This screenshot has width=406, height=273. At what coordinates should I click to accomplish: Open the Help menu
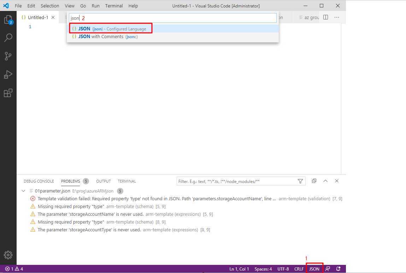[133, 6]
